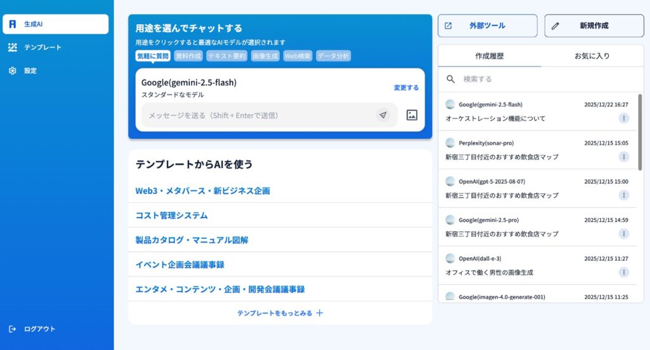Click the image attachment icon
The width and height of the screenshot is (650, 350).
point(412,115)
